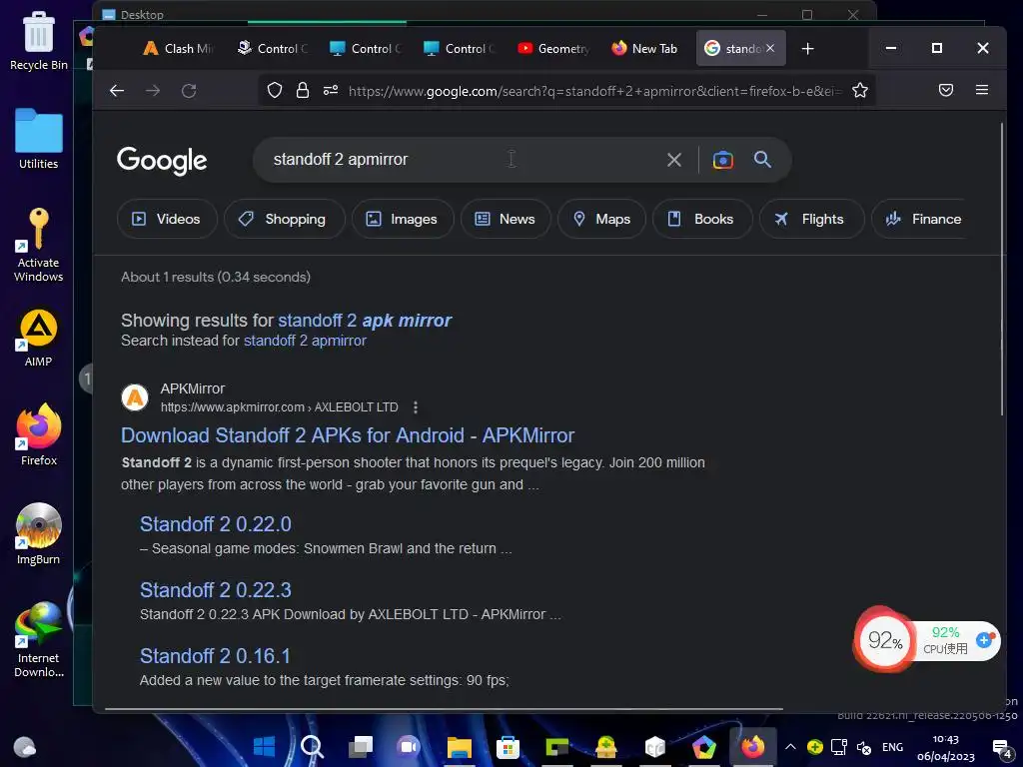Select the Internet Download Manager shortcut
The height and width of the screenshot is (767, 1023).
[x=39, y=640]
